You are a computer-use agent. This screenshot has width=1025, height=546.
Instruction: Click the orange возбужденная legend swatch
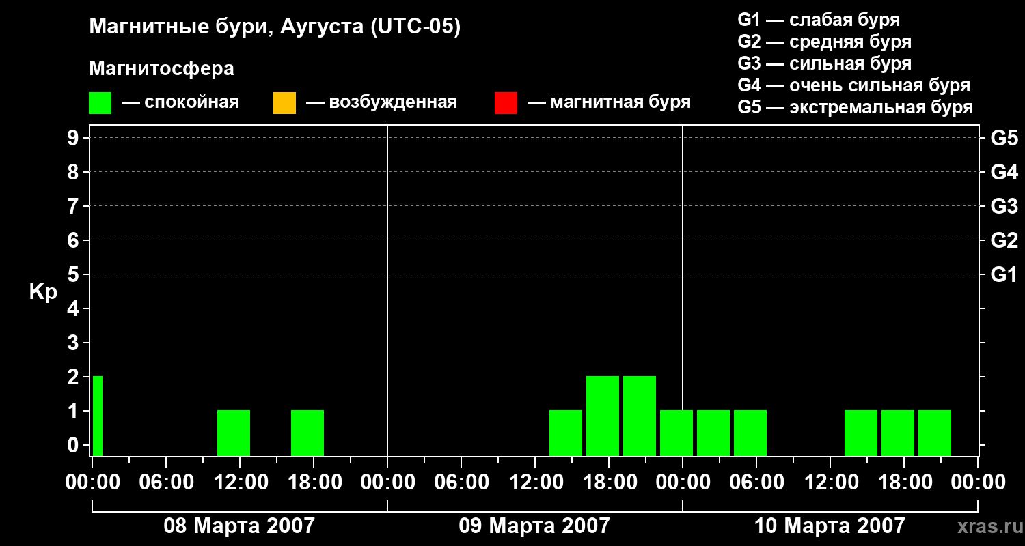(x=284, y=103)
